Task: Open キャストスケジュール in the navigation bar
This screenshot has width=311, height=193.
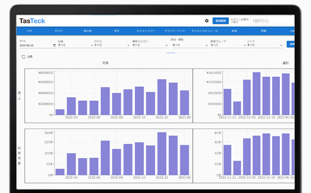Action: click(205, 31)
